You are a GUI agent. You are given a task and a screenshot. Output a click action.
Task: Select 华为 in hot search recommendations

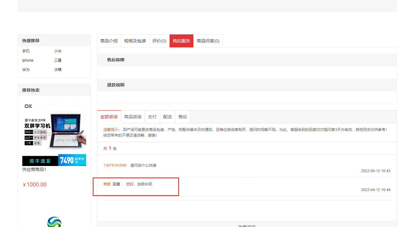(26, 70)
